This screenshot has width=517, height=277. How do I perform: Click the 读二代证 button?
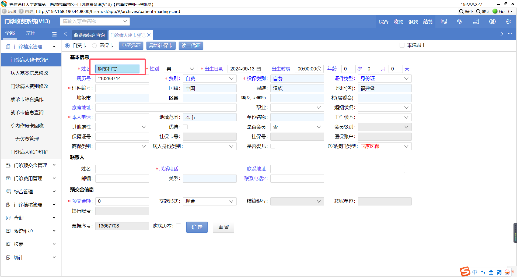point(191,45)
